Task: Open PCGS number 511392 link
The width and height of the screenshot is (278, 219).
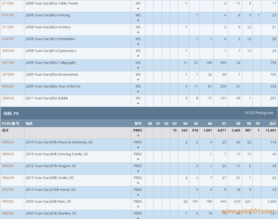Action: 8,3
